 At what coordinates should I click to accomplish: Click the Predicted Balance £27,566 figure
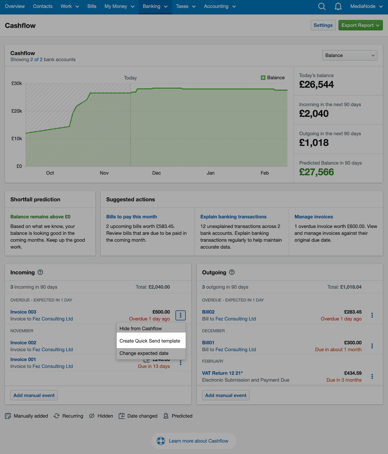317,172
